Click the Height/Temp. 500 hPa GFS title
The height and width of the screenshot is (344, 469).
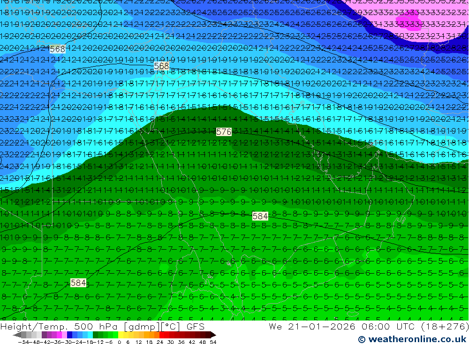coord(102,326)
